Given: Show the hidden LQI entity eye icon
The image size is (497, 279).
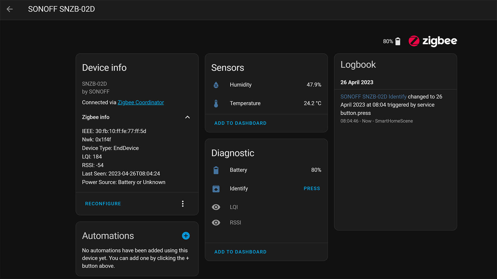Looking at the screenshot, I should (x=216, y=207).
